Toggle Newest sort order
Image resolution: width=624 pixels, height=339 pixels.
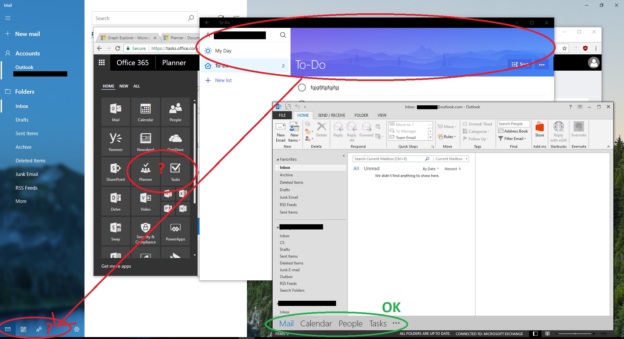coord(453,169)
